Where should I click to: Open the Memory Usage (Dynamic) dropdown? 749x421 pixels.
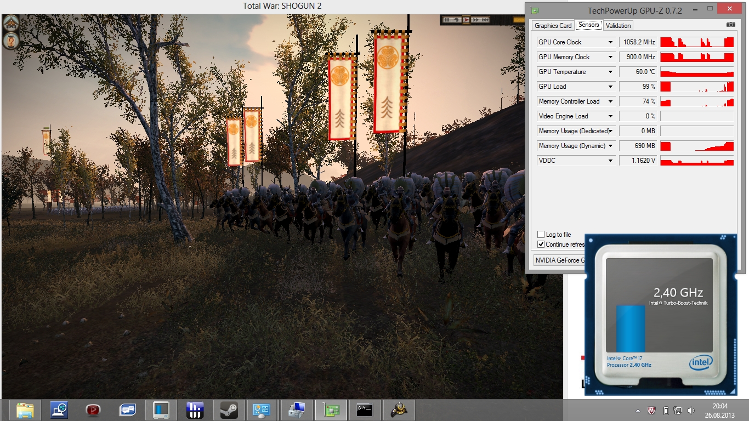[x=610, y=146]
